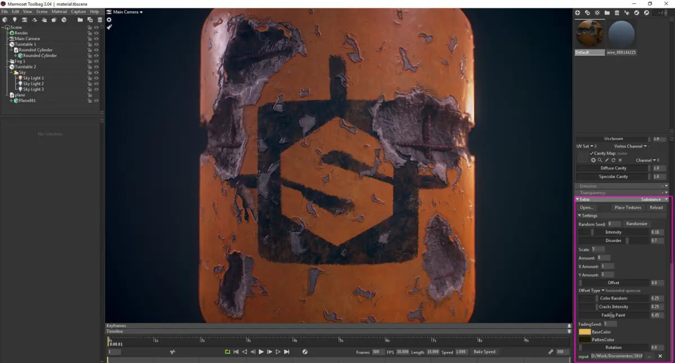The image size is (675, 363).
Task: Click the BaseColor yellow swatch
Action: tap(584, 332)
